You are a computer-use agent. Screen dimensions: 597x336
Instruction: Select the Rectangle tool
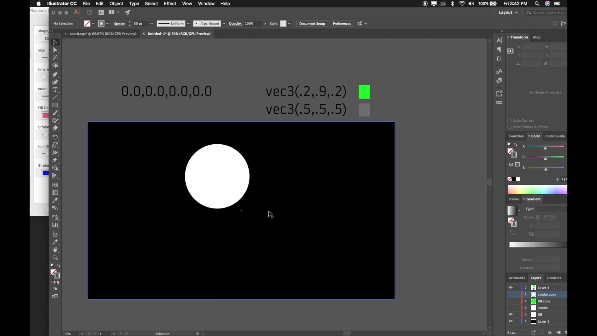(55, 105)
